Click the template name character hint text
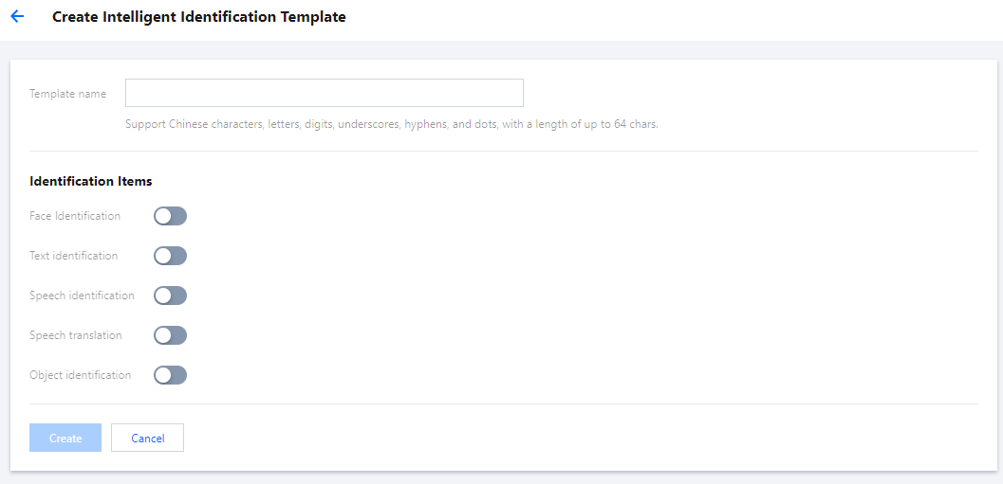Viewport: 1003px width, 484px height. 391,124
